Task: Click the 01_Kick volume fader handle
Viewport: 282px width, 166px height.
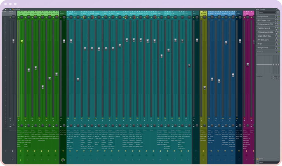Action: pyautogui.click(x=22, y=41)
